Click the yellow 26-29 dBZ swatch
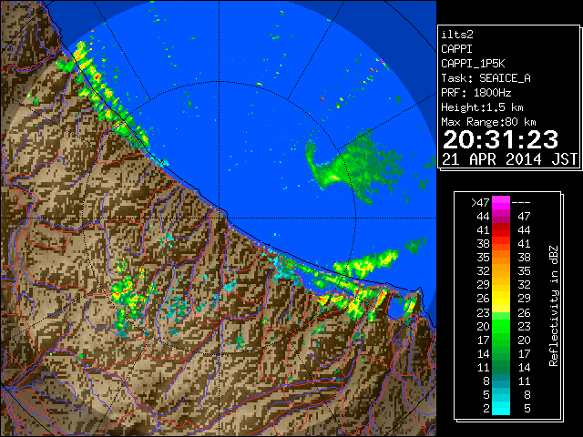 [x=501, y=299]
